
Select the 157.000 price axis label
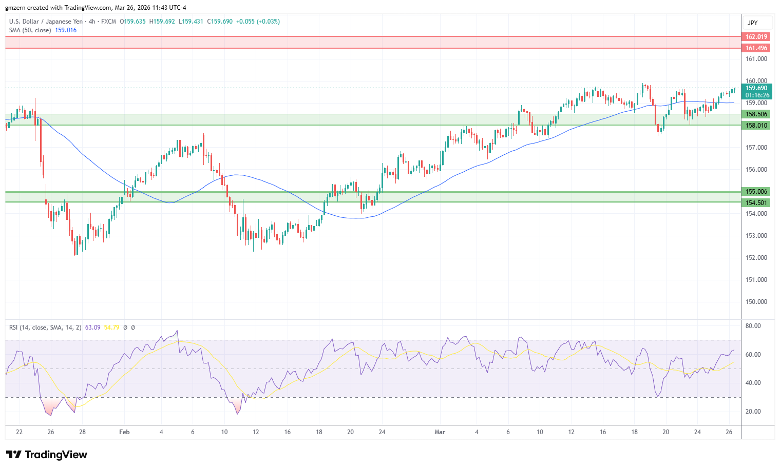pos(756,148)
